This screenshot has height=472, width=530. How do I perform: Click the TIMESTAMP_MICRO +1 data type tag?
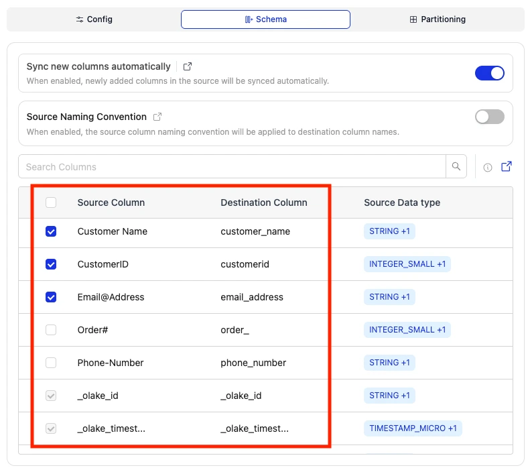[413, 428]
